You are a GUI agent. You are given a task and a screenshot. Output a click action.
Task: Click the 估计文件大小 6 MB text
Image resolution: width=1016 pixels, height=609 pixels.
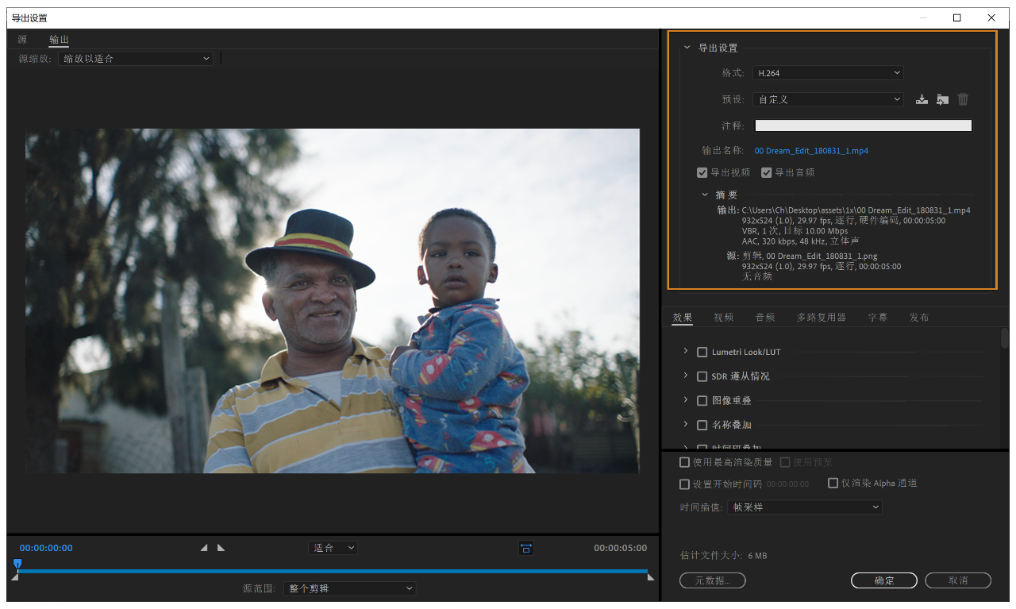click(x=723, y=556)
